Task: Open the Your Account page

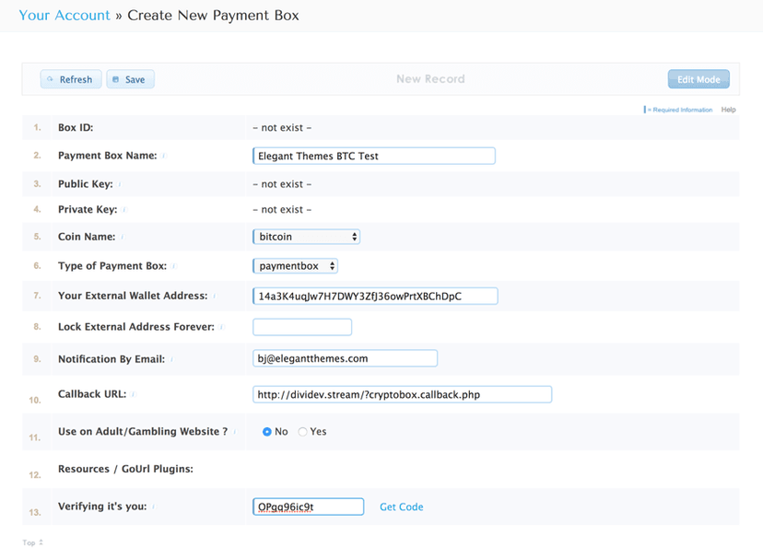Action: (x=63, y=15)
